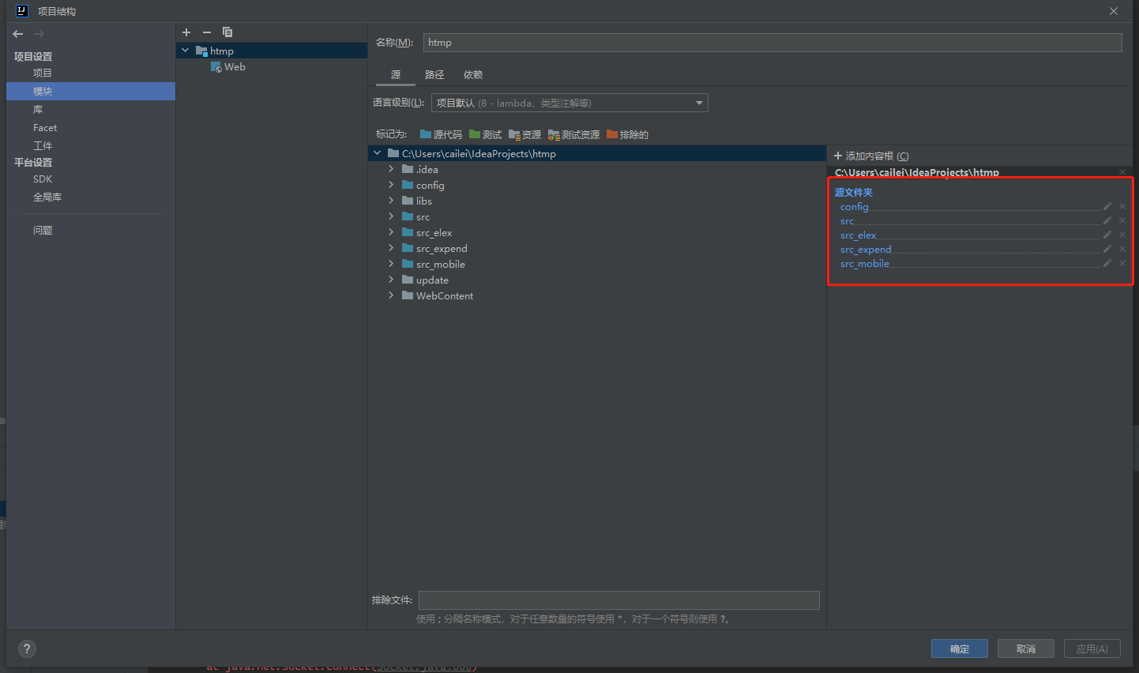
Task: Click the 名称 name input field
Action: tap(772, 43)
